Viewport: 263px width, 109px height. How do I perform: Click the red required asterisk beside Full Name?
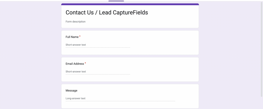[80, 36]
